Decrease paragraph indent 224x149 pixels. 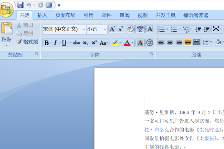[x=198, y=29]
